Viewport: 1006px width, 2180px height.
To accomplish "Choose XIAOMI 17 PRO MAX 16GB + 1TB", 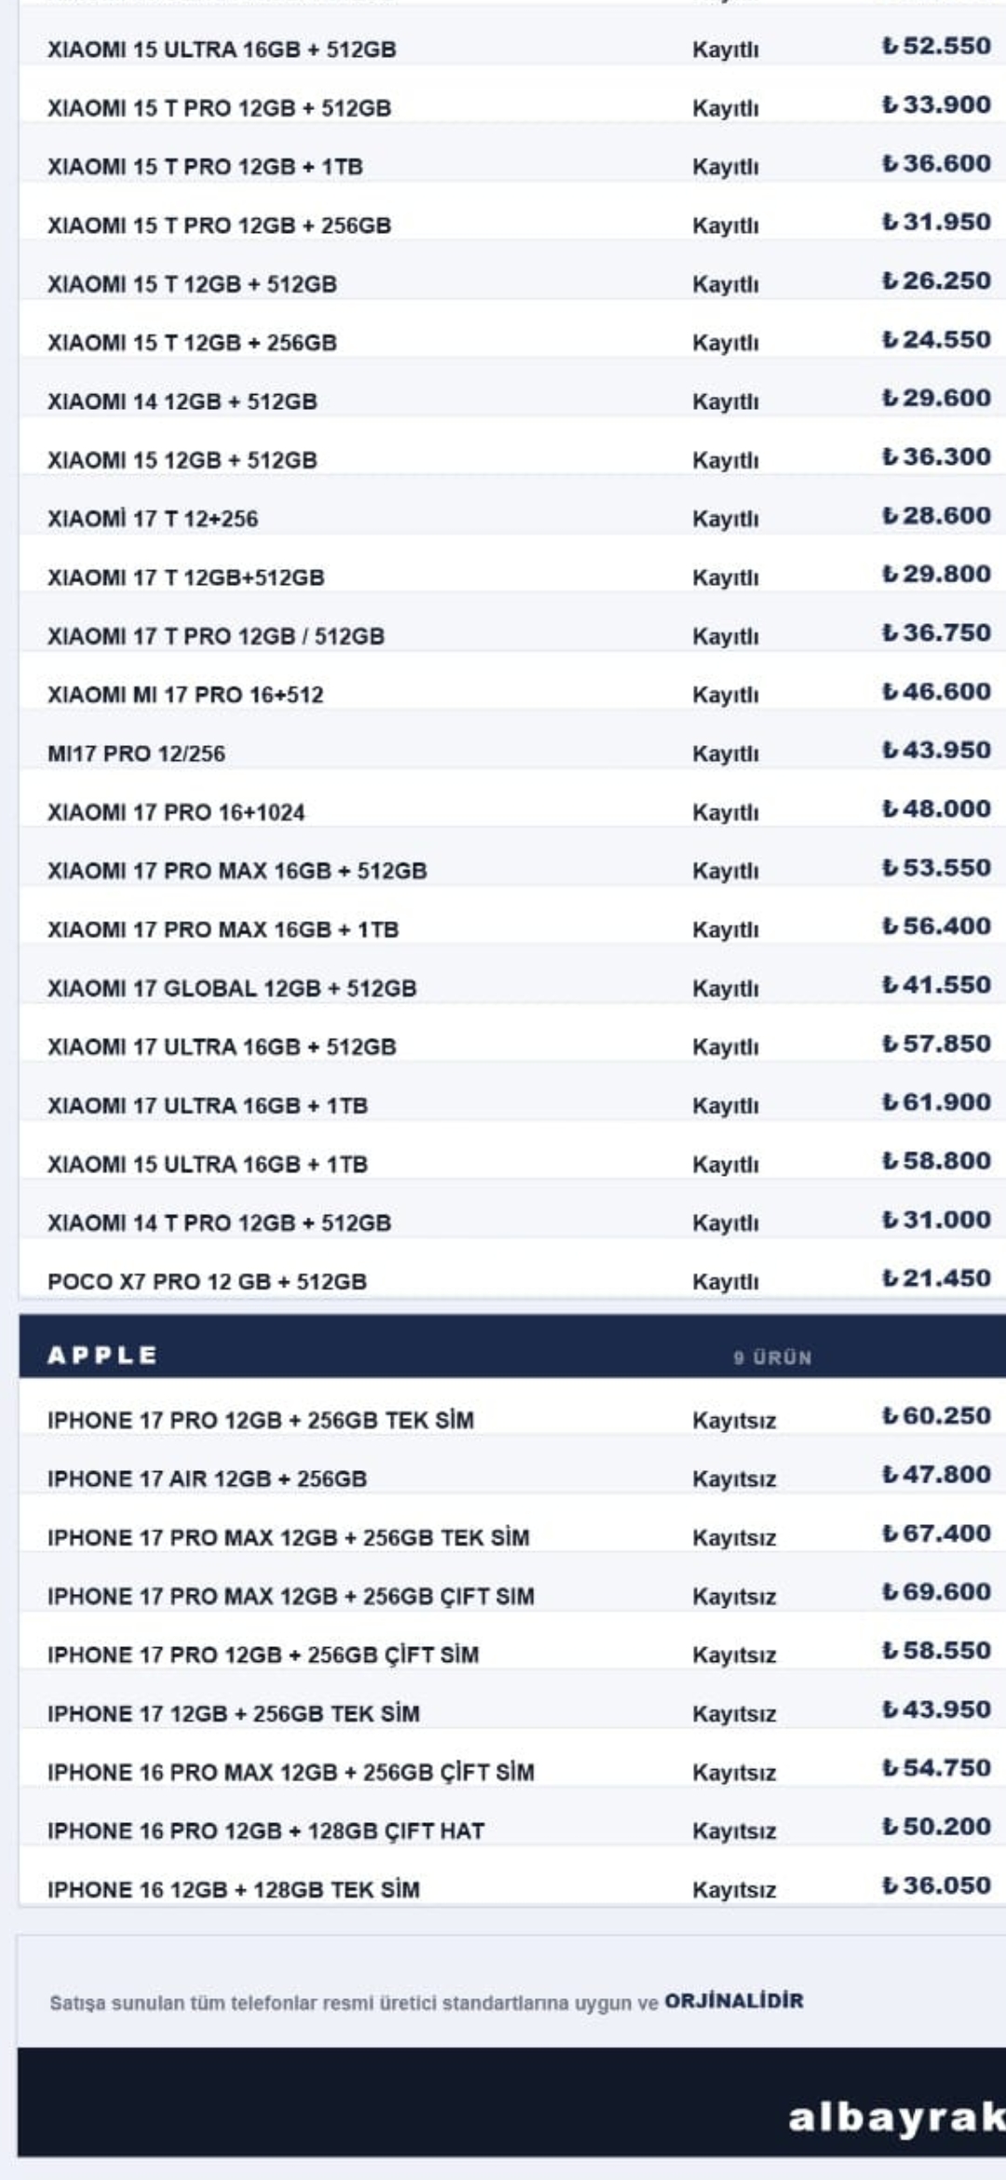I will [512, 929].
